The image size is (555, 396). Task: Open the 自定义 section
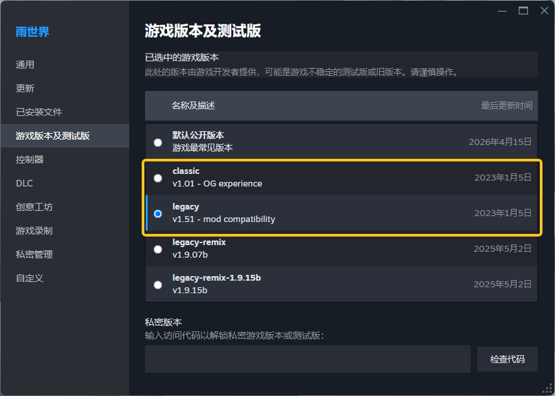click(x=30, y=278)
